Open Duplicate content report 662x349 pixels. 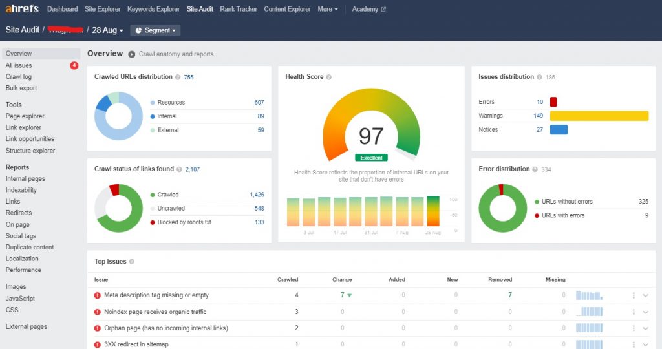(30, 248)
